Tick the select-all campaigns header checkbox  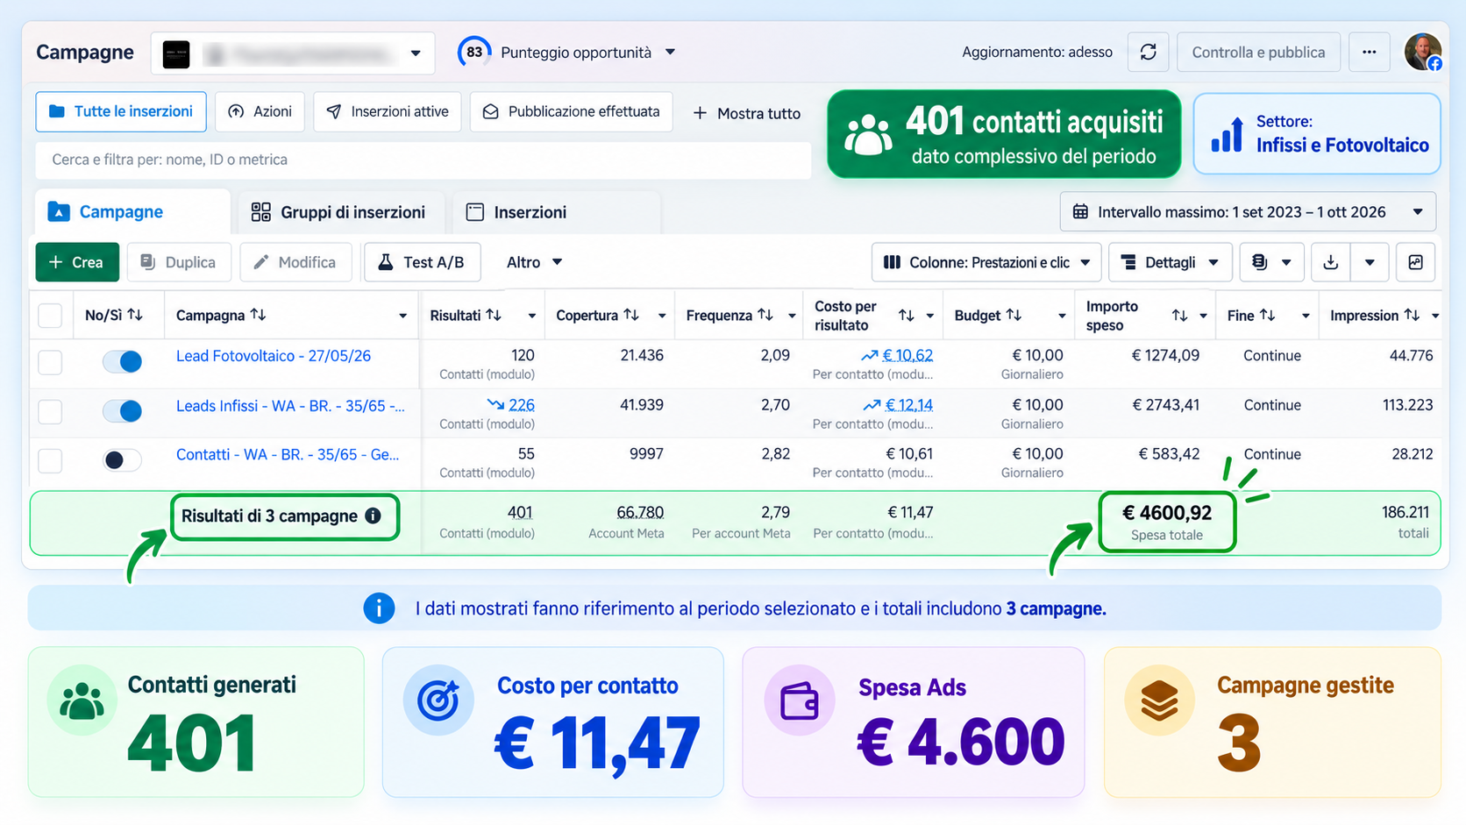(50, 316)
